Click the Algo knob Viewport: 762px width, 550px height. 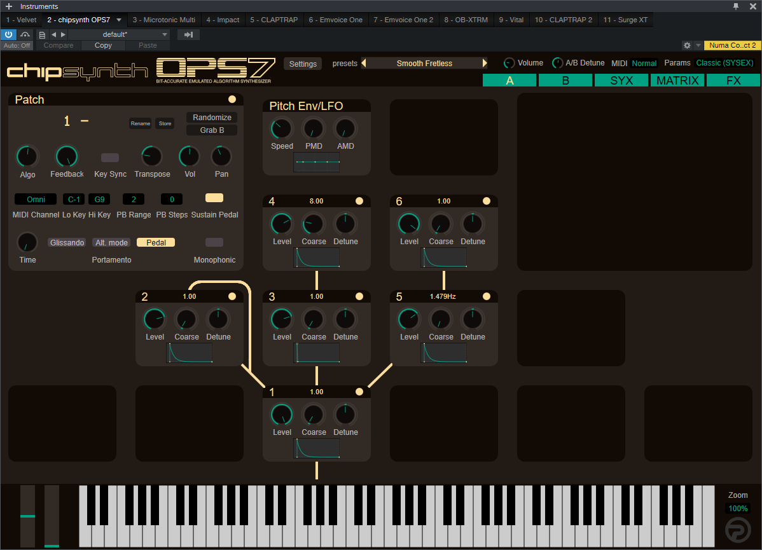tap(27, 156)
